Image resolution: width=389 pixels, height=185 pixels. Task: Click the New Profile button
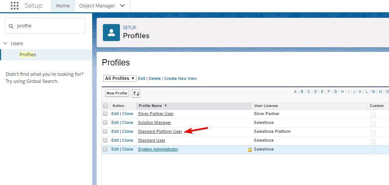[x=117, y=93]
